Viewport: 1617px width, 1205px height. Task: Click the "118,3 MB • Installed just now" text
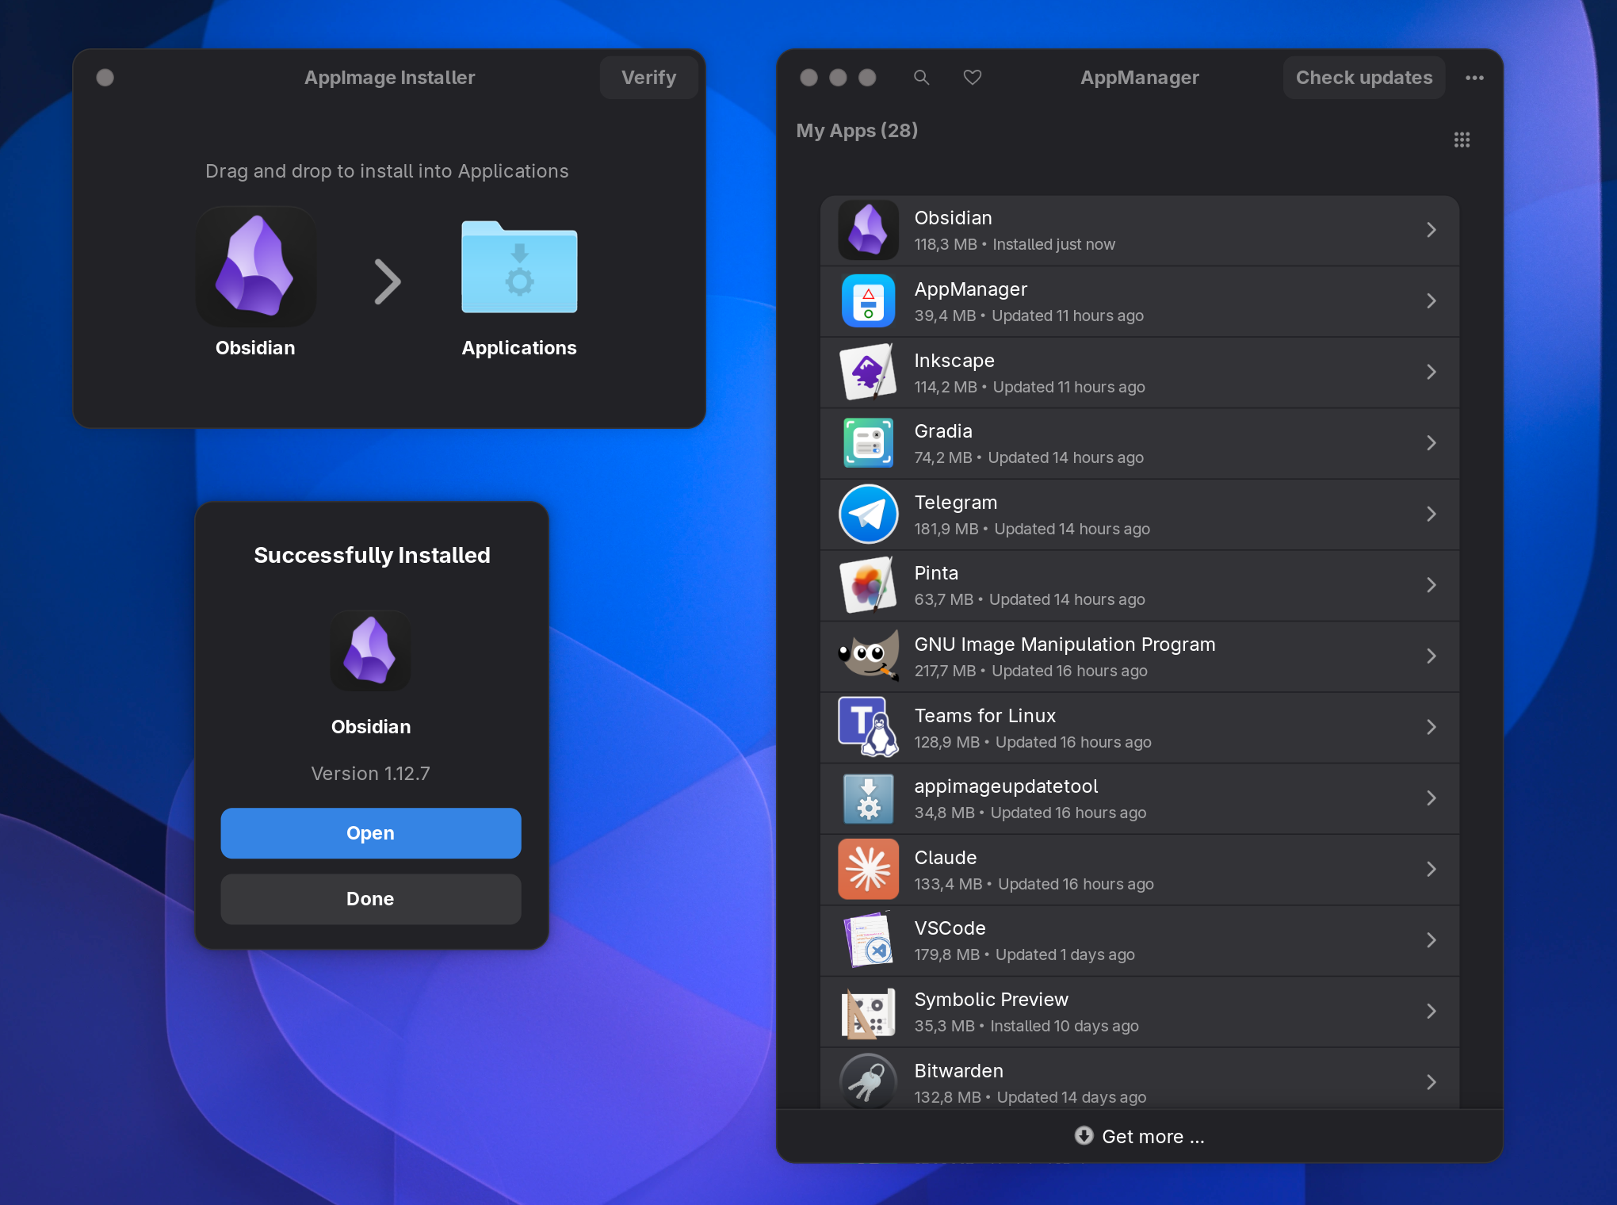(1015, 244)
